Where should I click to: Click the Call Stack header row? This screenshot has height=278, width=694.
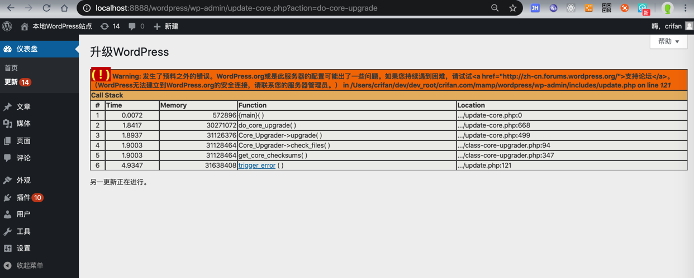tap(389, 95)
